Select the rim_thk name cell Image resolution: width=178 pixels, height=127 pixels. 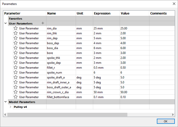click(x=61, y=33)
